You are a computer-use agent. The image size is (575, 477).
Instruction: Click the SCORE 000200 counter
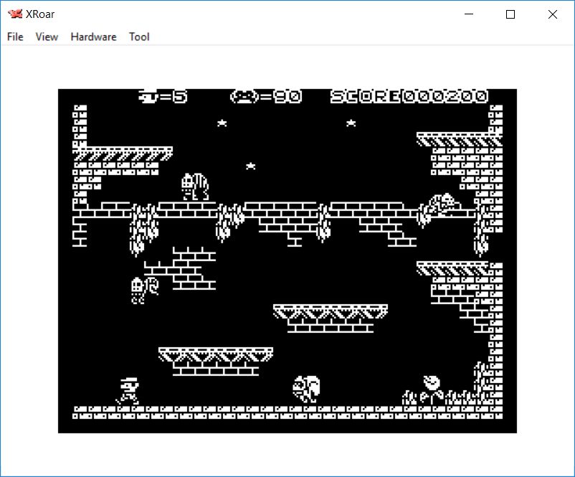tap(409, 96)
